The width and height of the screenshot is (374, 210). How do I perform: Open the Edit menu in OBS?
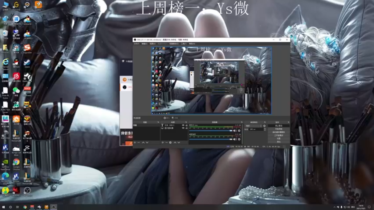point(144,44)
